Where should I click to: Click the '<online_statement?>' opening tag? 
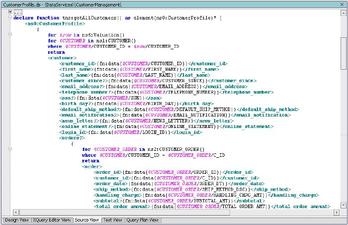[87, 126]
